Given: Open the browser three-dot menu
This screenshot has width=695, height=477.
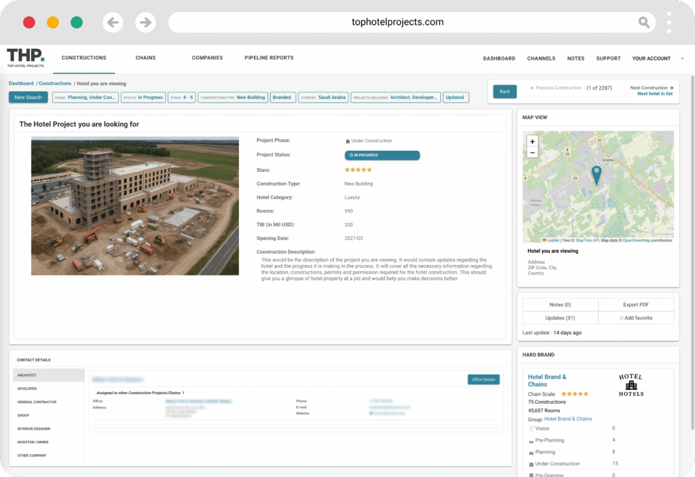Looking at the screenshot, I should pos(669,22).
